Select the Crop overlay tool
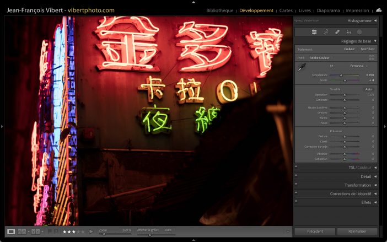 click(x=326, y=32)
